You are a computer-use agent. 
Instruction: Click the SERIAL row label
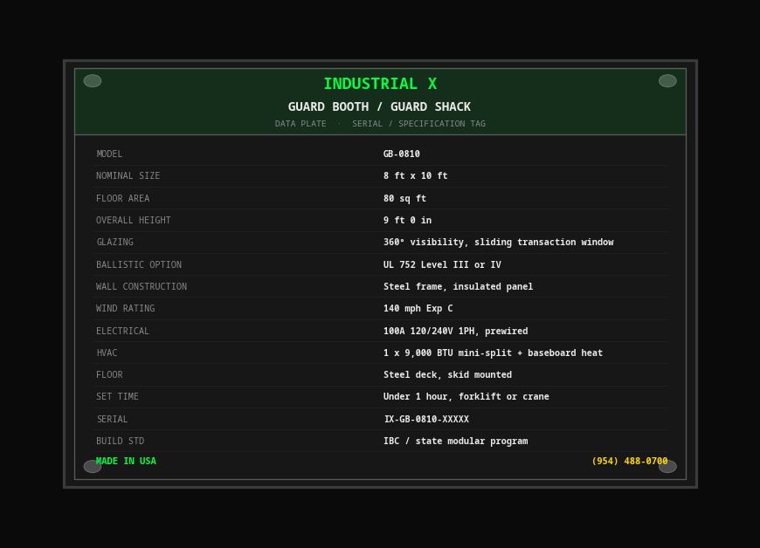112,419
